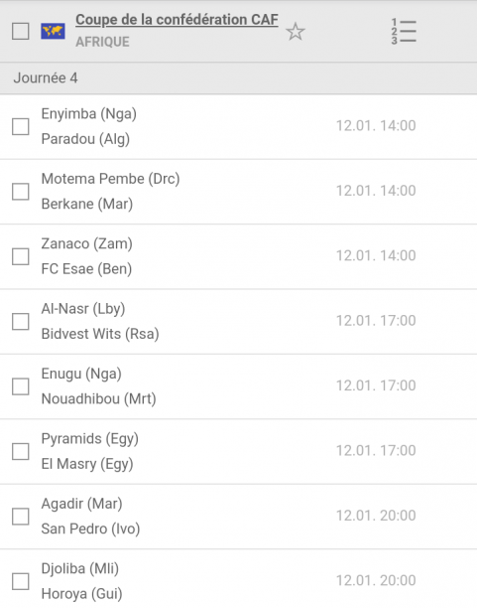Select the Enyimba vs Paradou match checkbox
This screenshot has width=477, height=608.
(x=21, y=126)
